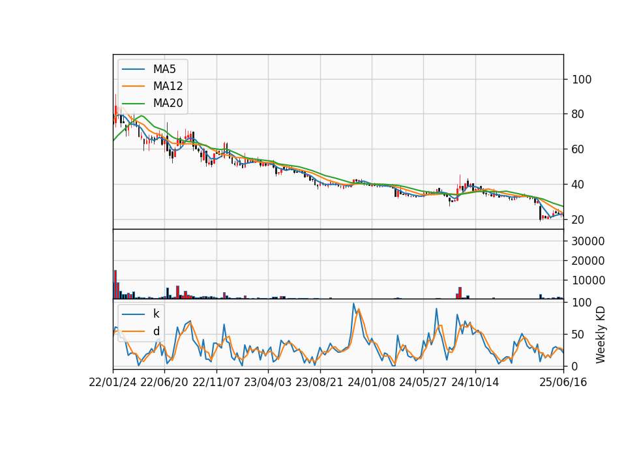Click the d legend label in KD panel
Image resolution: width=626 pixels, height=450 pixels.
(156, 331)
